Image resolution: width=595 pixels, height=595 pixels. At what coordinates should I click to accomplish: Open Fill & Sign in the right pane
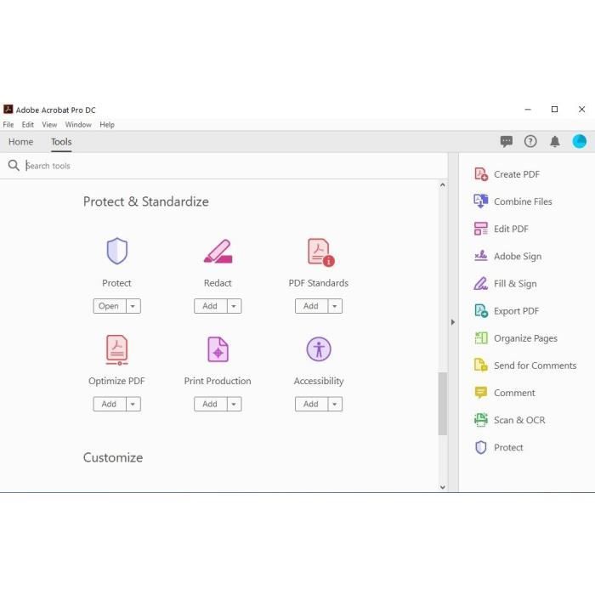(506, 283)
